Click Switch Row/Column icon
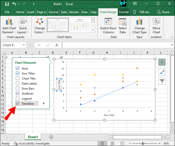The image size is (175, 146). point(108,22)
